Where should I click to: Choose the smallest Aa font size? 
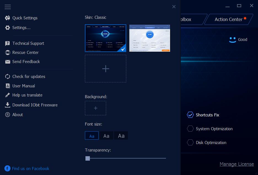tap(92, 135)
